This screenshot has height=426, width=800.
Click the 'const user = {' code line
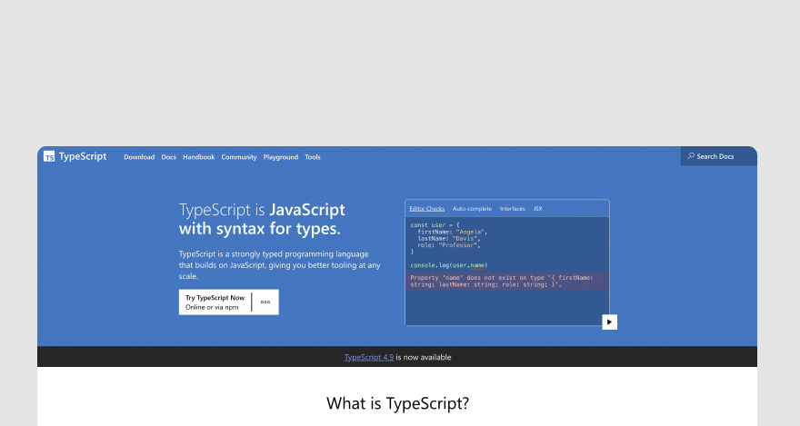pos(435,224)
